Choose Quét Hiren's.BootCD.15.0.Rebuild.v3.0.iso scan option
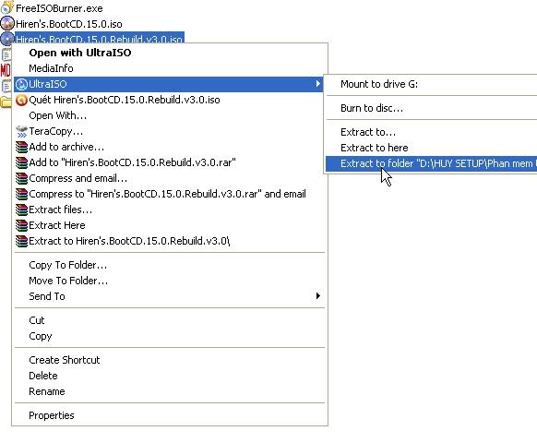Viewport: 537px width, 443px height. [169, 100]
